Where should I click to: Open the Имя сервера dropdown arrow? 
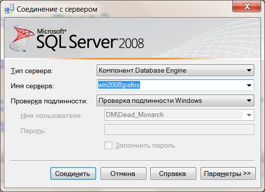coord(249,85)
